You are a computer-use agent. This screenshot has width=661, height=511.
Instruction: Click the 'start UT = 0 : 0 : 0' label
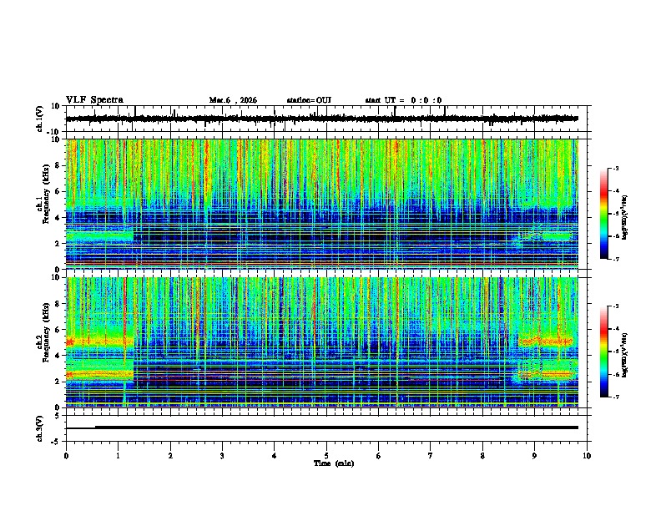coord(403,100)
